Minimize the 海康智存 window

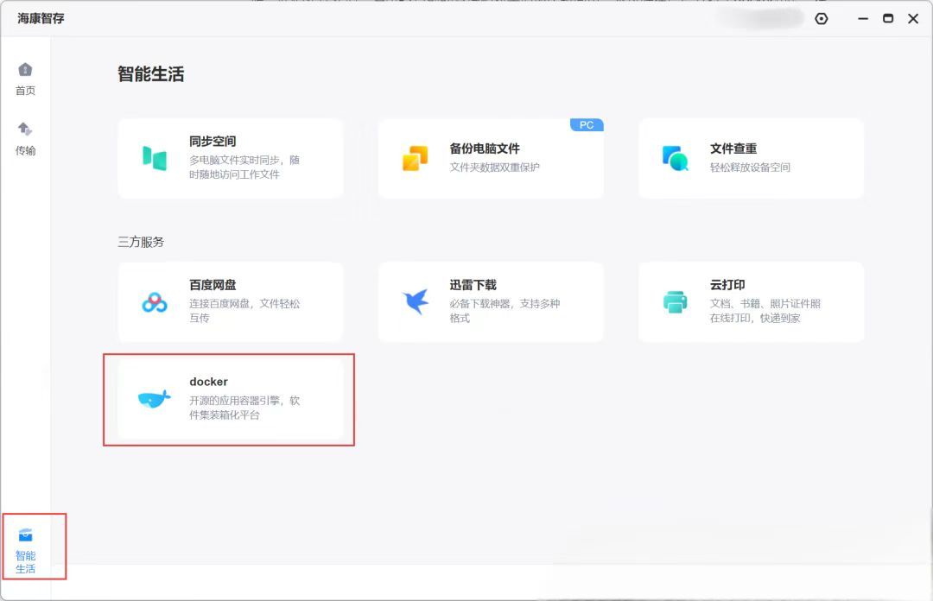pyautogui.click(x=863, y=19)
